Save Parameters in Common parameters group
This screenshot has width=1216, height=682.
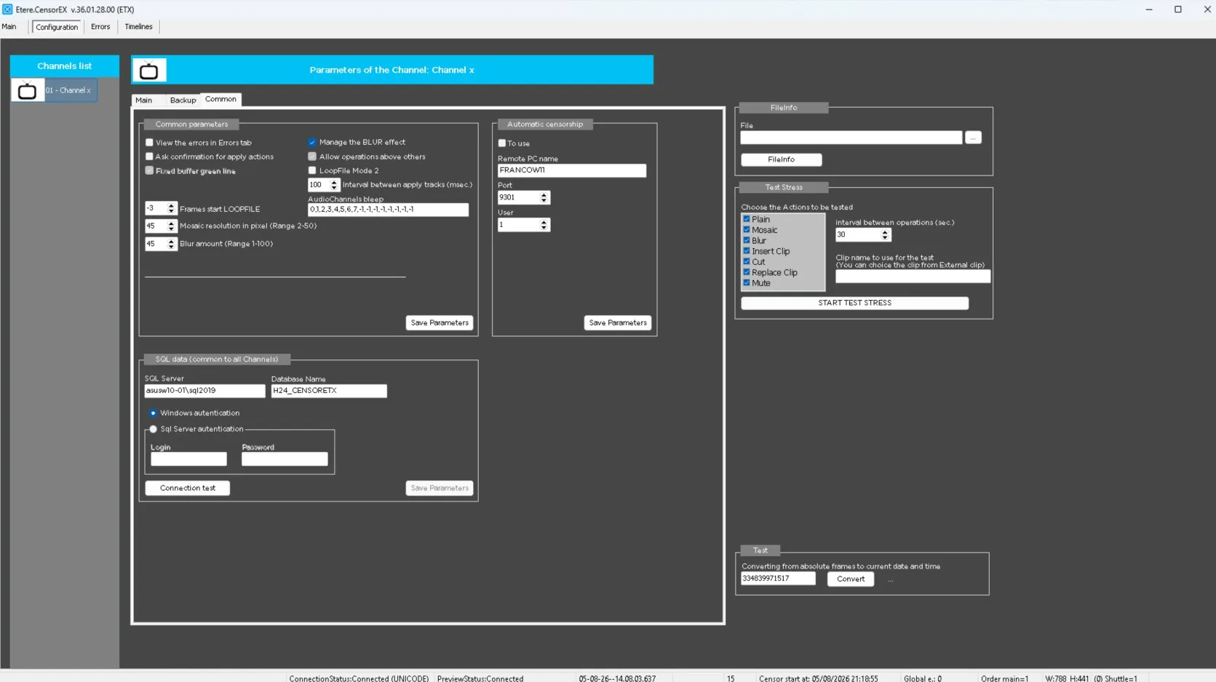pyautogui.click(x=440, y=323)
